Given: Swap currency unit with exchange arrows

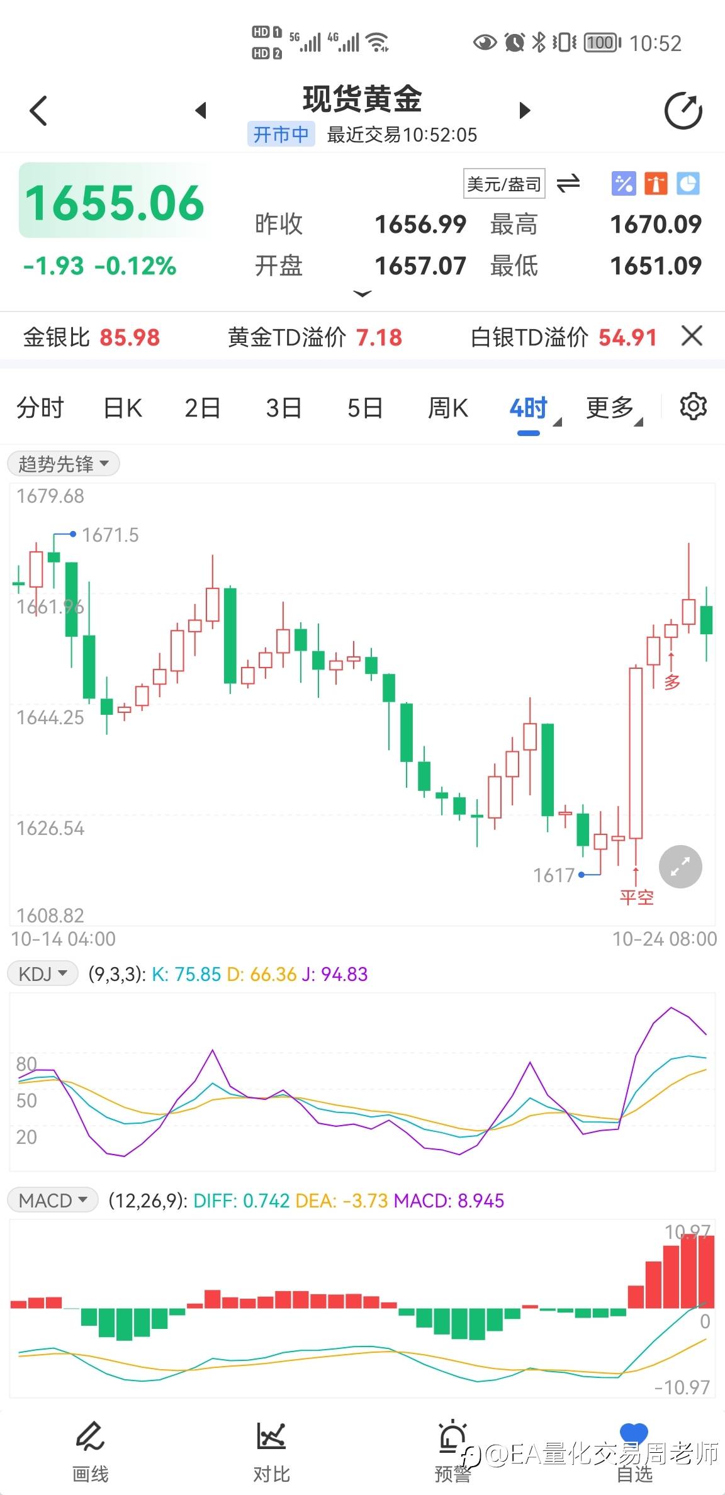Looking at the screenshot, I should (x=568, y=184).
